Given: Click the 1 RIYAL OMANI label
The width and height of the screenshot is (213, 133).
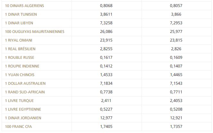Looking at the screenshot, I should click(x=19, y=40).
